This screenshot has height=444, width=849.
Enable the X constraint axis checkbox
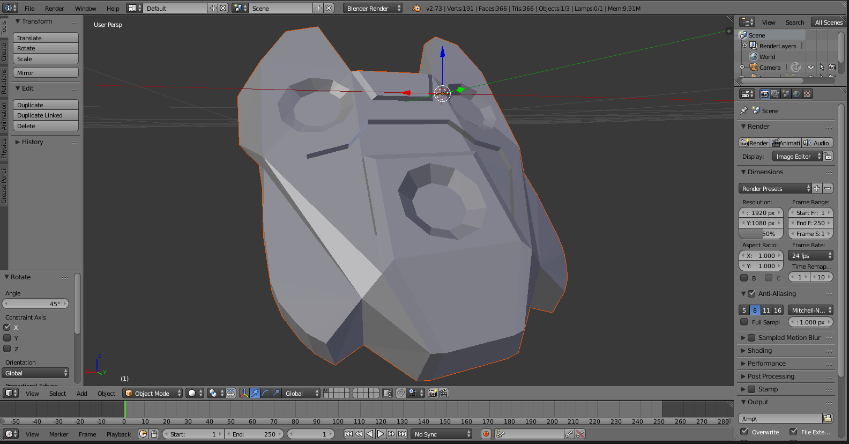8,327
